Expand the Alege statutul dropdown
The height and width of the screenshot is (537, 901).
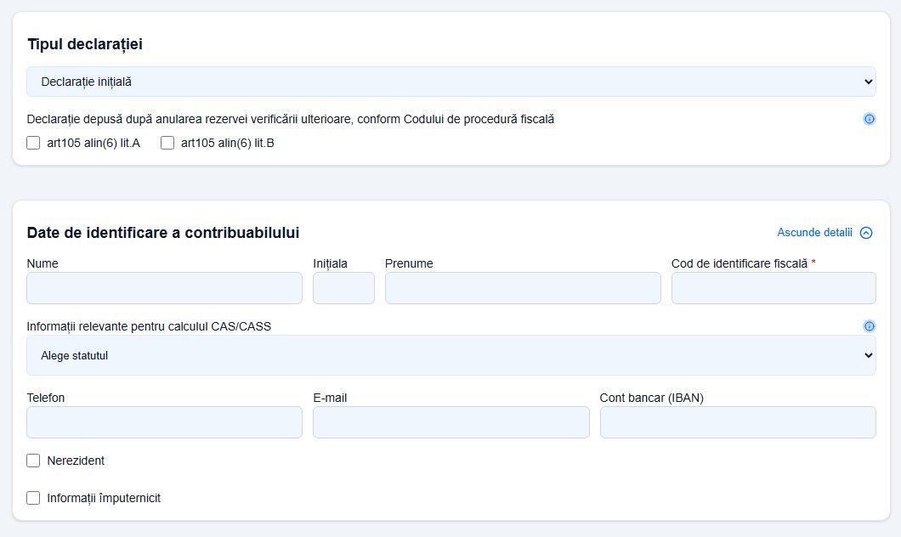tap(450, 355)
